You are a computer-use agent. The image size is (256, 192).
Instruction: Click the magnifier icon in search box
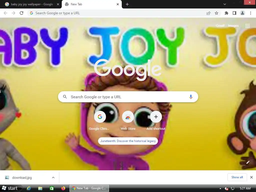65,97
